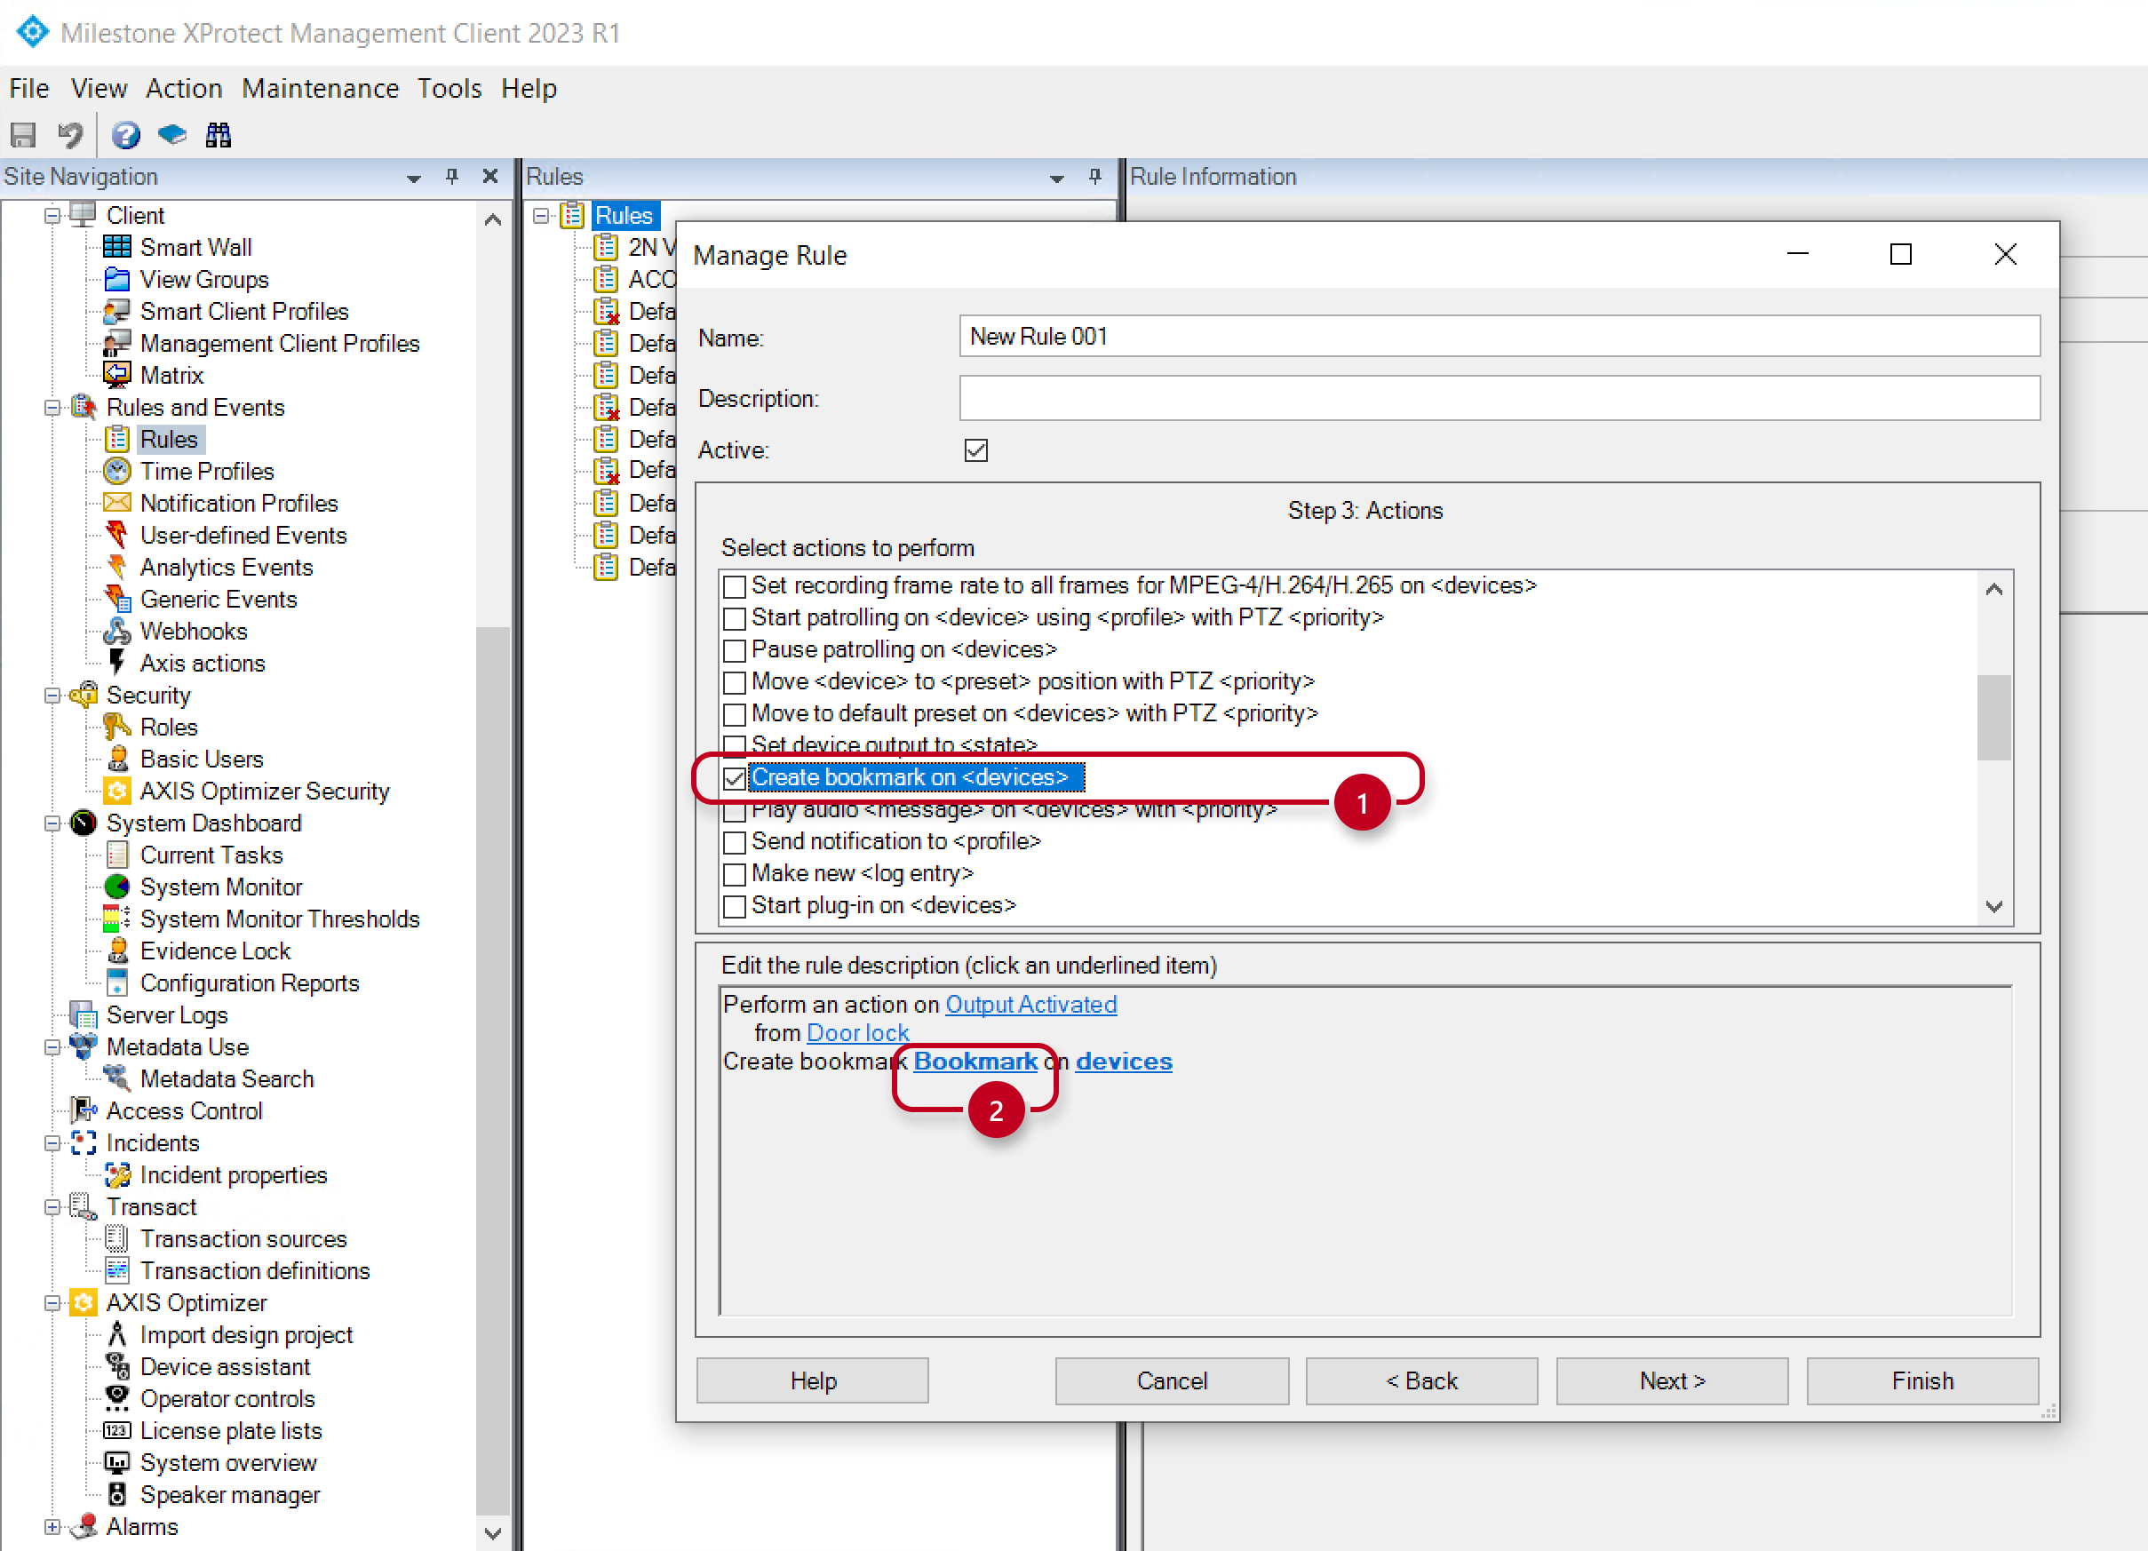Click the Time Profiles clock icon

(x=116, y=471)
